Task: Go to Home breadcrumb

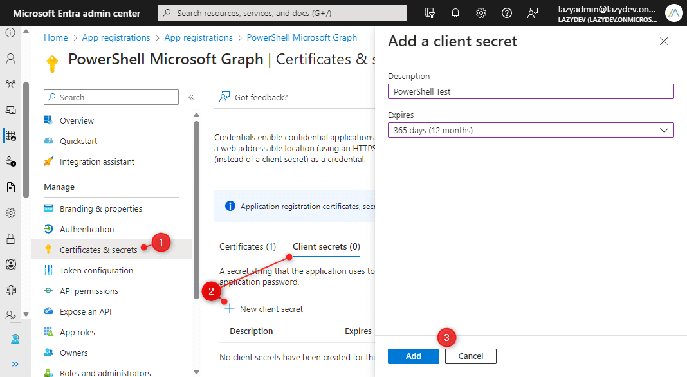Action: coord(56,38)
